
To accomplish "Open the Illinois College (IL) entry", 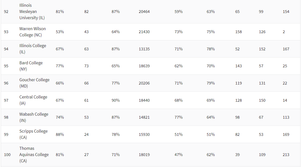I will coord(33,49).
